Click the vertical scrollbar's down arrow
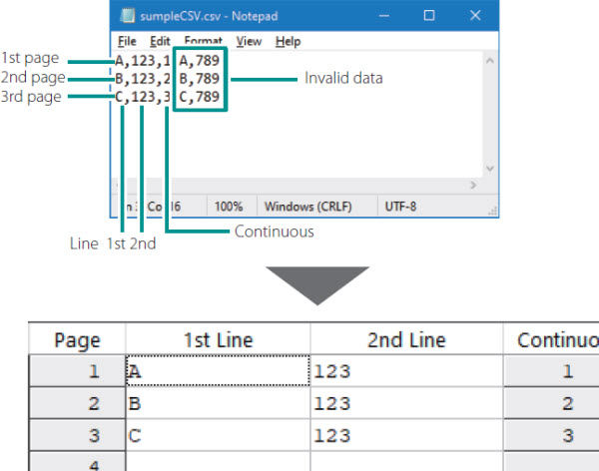This screenshot has height=471, width=599. pos(488,169)
